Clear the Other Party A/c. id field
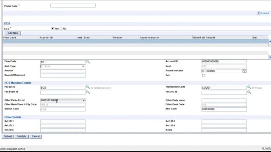271x152 pixels. pos(84,100)
